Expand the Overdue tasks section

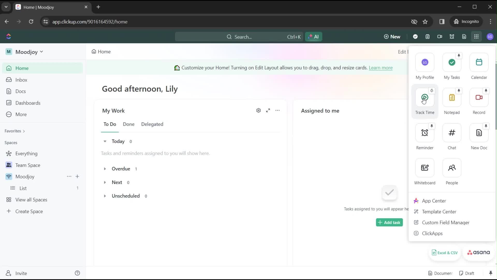[x=105, y=169]
